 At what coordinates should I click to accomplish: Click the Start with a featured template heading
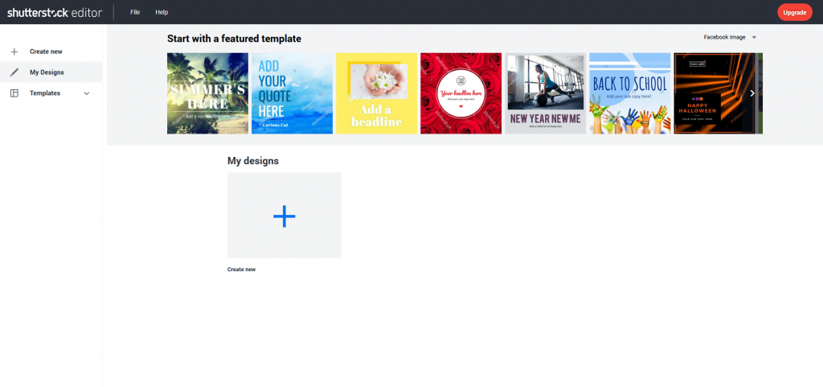[234, 39]
